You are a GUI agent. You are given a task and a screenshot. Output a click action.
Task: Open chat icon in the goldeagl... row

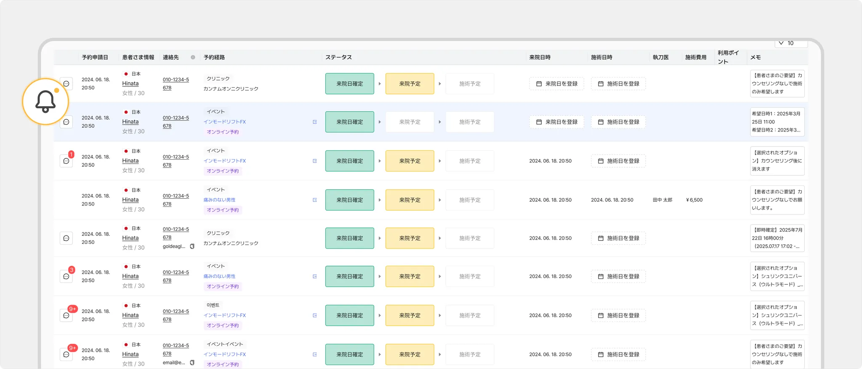(x=66, y=238)
